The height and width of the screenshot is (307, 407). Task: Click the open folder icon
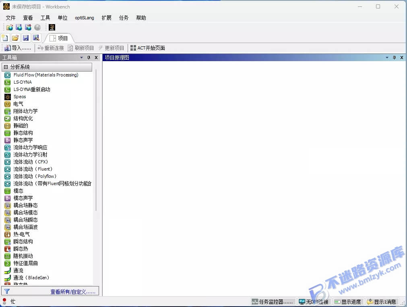click(15, 38)
